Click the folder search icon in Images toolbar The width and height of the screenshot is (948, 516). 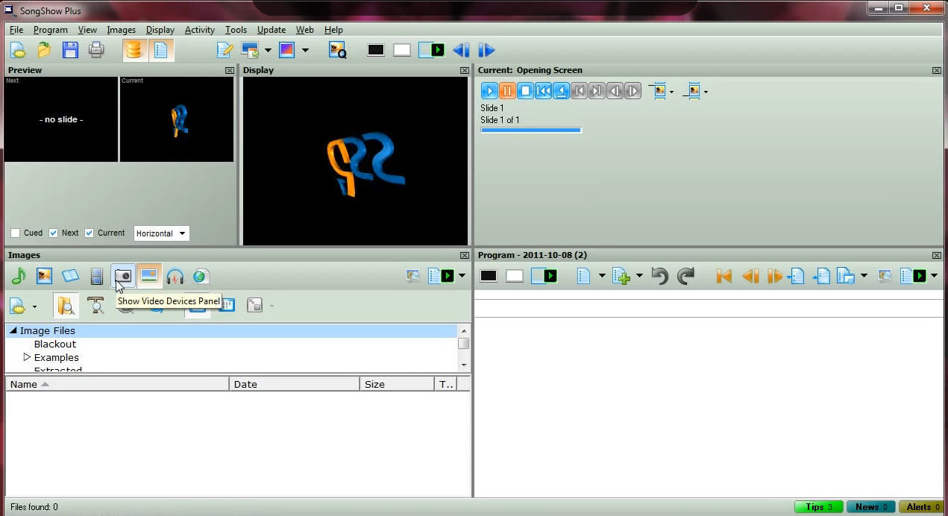(66, 306)
